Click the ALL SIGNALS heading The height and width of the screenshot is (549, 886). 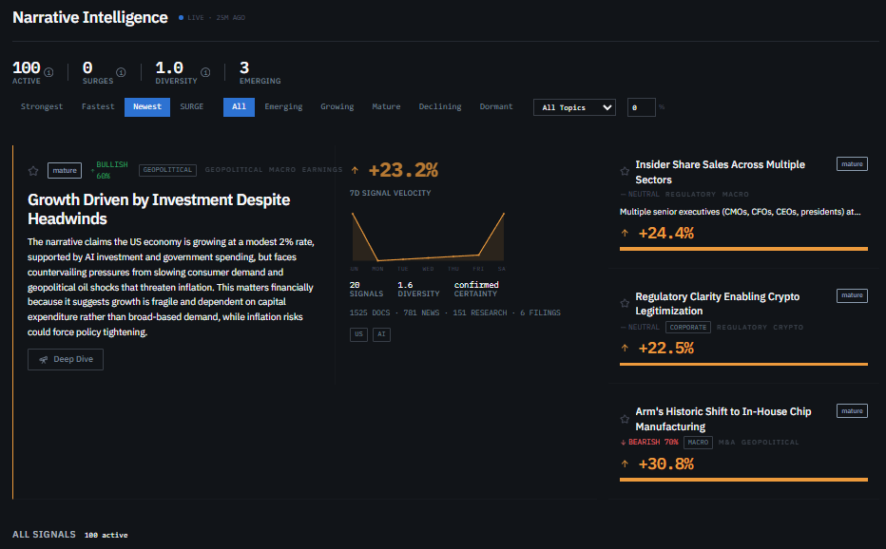point(44,535)
